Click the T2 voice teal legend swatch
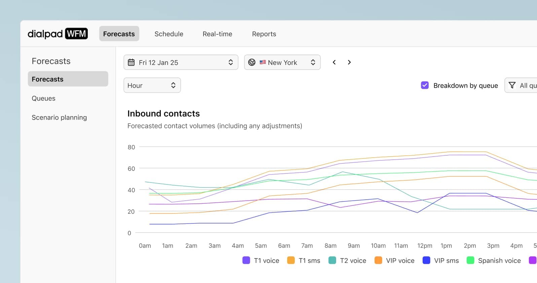The height and width of the screenshot is (283, 537). point(332,260)
